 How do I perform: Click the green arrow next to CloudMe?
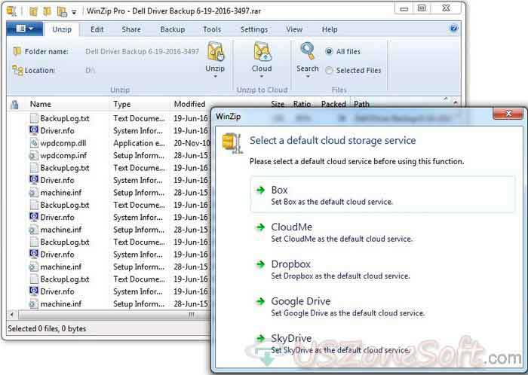[260, 227]
